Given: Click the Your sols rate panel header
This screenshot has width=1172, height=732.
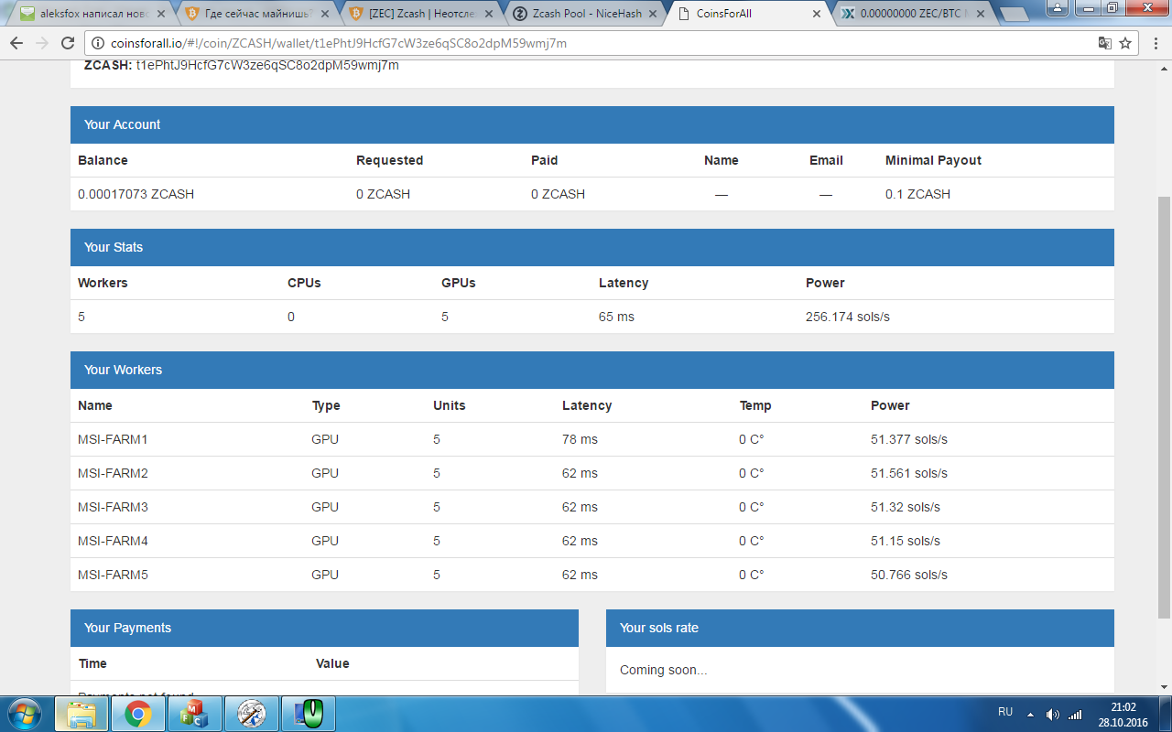Looking at the screenshot, I should click(x=860, y=628).
